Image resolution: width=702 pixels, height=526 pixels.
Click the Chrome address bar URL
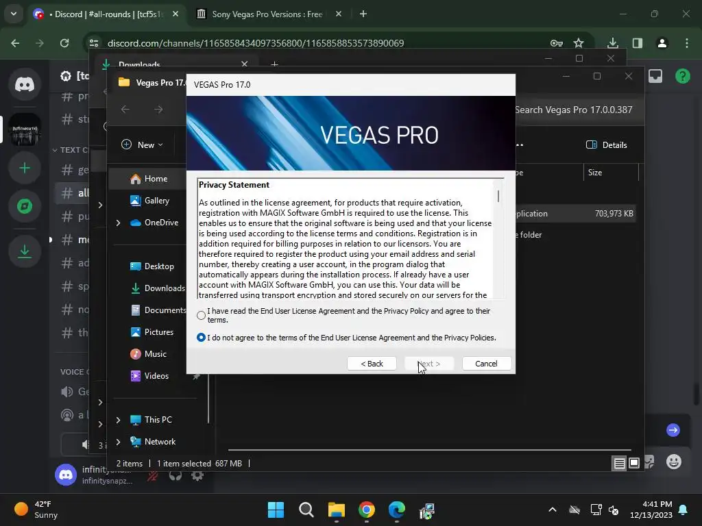click(256, 43)
